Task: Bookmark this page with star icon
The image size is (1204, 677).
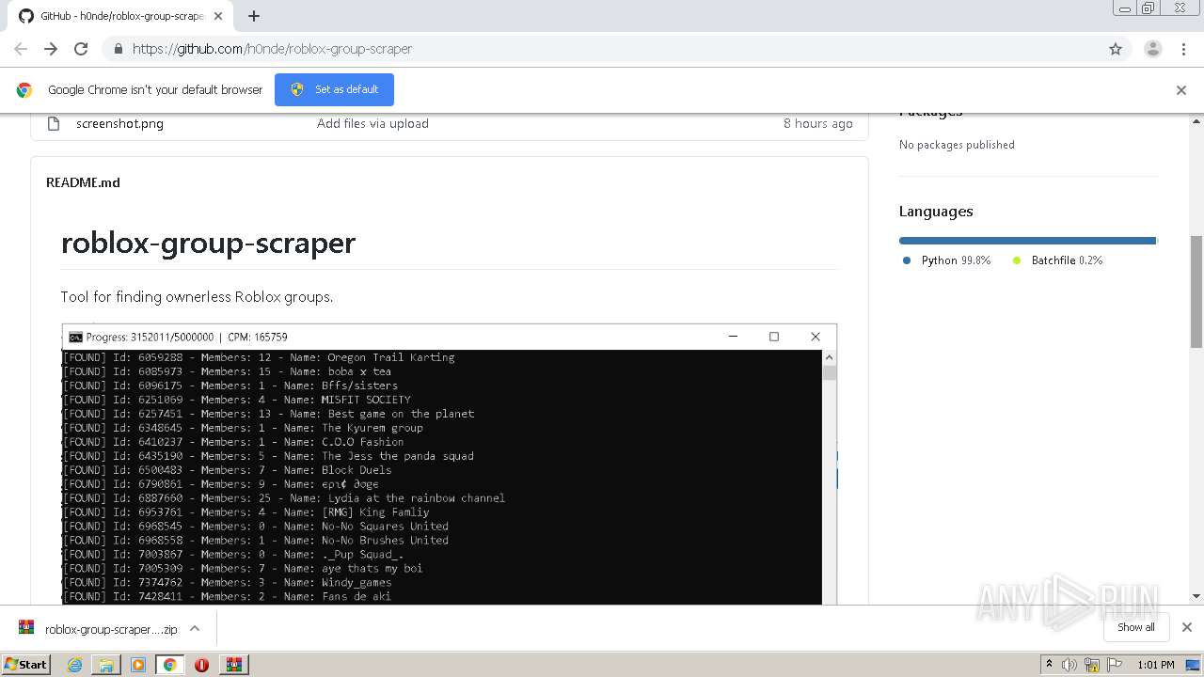Action: pos(1116,49)
